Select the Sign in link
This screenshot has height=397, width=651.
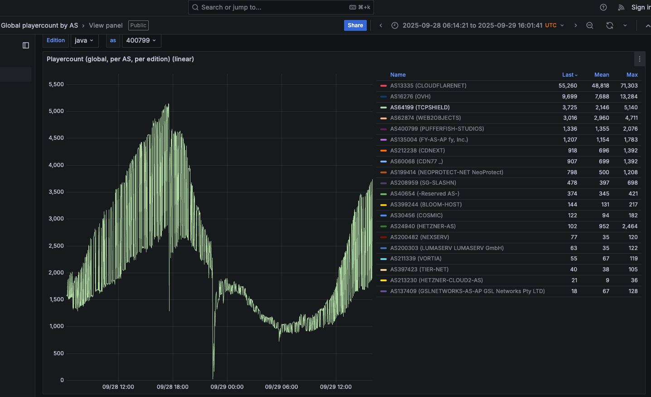coord(641,7)
